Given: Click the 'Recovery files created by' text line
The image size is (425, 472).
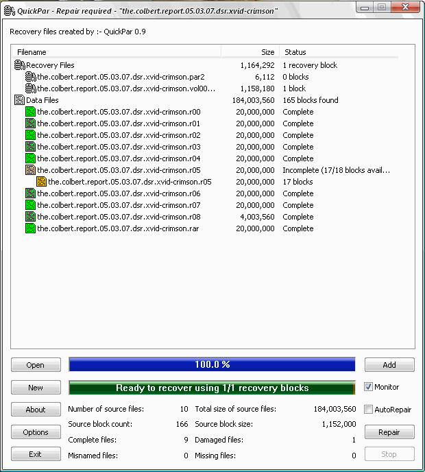Looking at the screenshot, I should (77, 32).
